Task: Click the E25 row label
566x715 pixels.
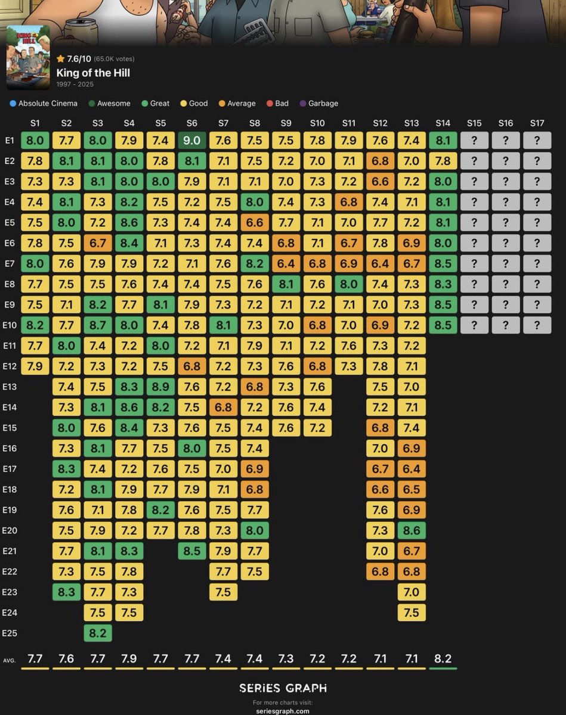Action: pyautogui.click(x=10, y=633)
